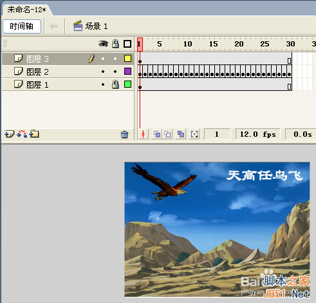Click the center frame button

point(143,135)
